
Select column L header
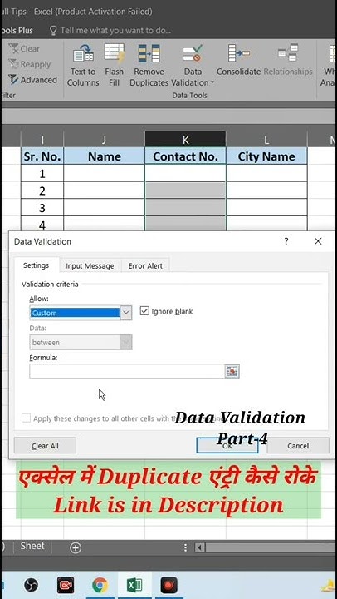click(266, 141)
